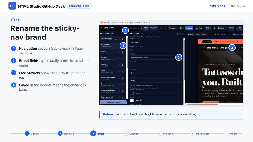This screenshot has width=253, height=142.
Task: Click the redo arrow in the toolbar
Action: (166, 28)
